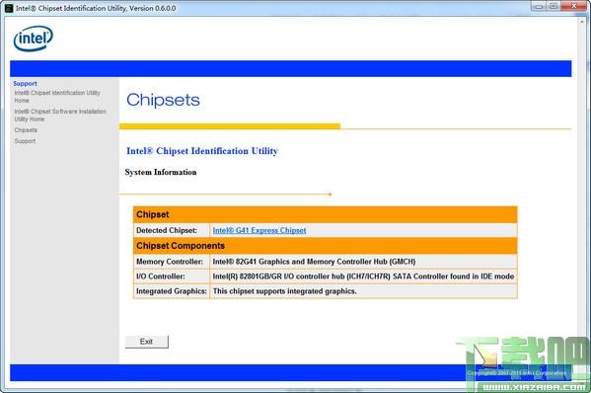
Task: Select 'This chipset supports integrated graphics' text
Action: (x=284, y=291)
